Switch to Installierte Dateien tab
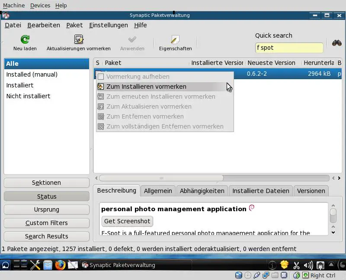The height and width of the screenshot is (280, 346). click(x=261, y=191)
